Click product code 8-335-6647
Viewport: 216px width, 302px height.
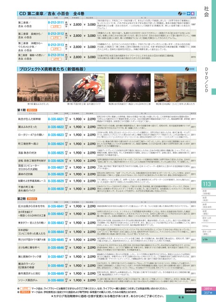tap(56, 257)
